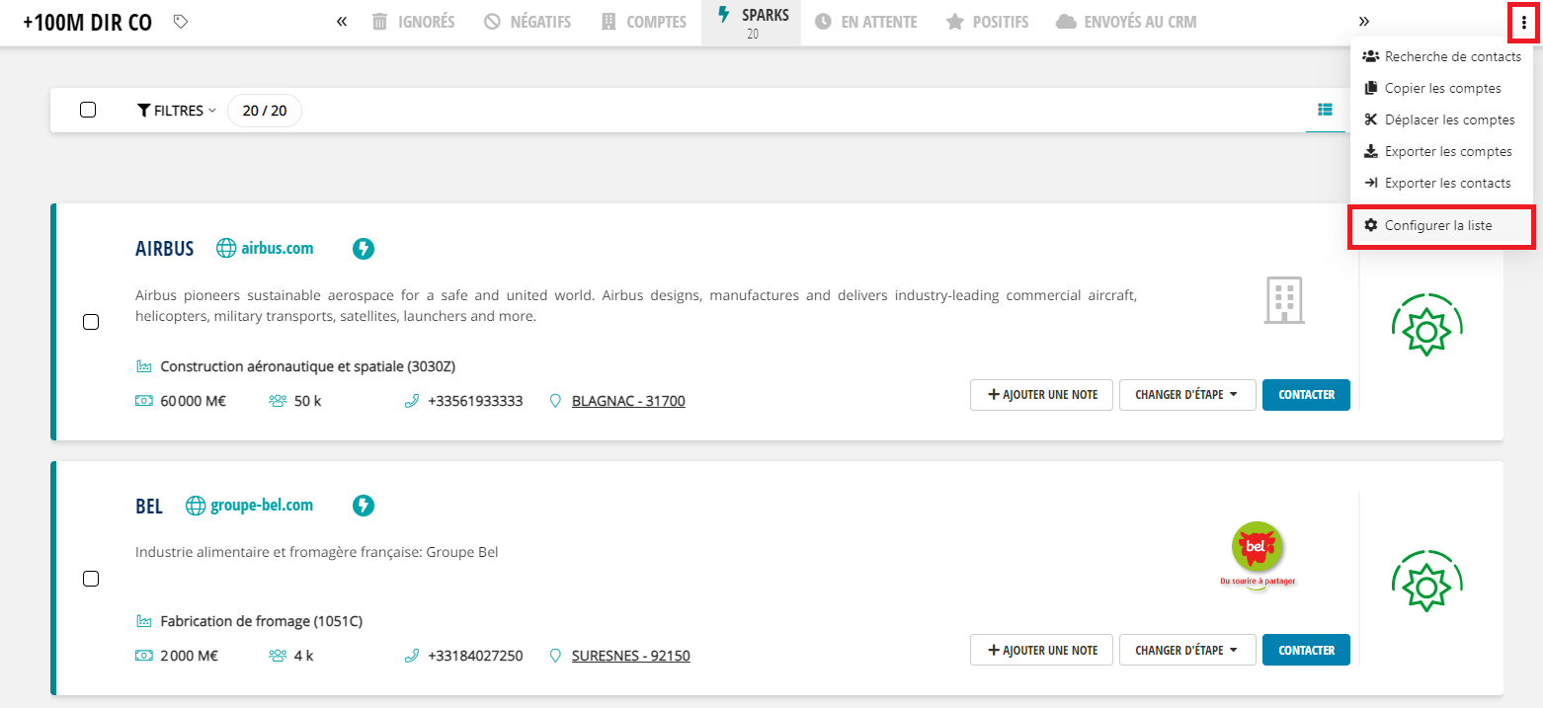Viewport: 1543px width, 708px height.
Task: Click the employees icon beside 4 k
Action: tap(278, 656)
